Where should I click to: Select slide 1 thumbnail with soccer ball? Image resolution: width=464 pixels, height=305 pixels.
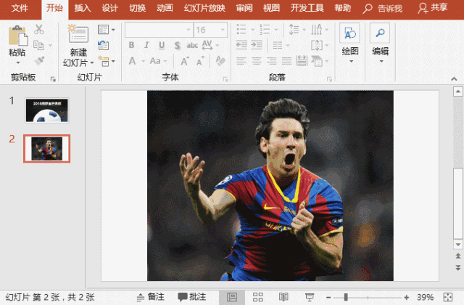coord(46,110)
